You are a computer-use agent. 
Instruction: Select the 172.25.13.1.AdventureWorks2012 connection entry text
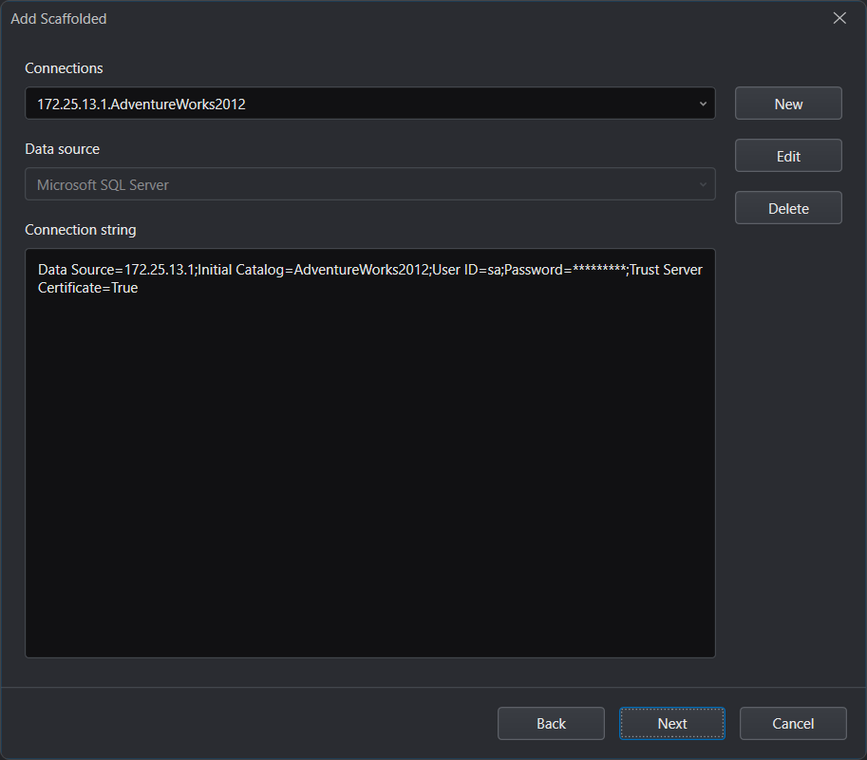[141, 104]
